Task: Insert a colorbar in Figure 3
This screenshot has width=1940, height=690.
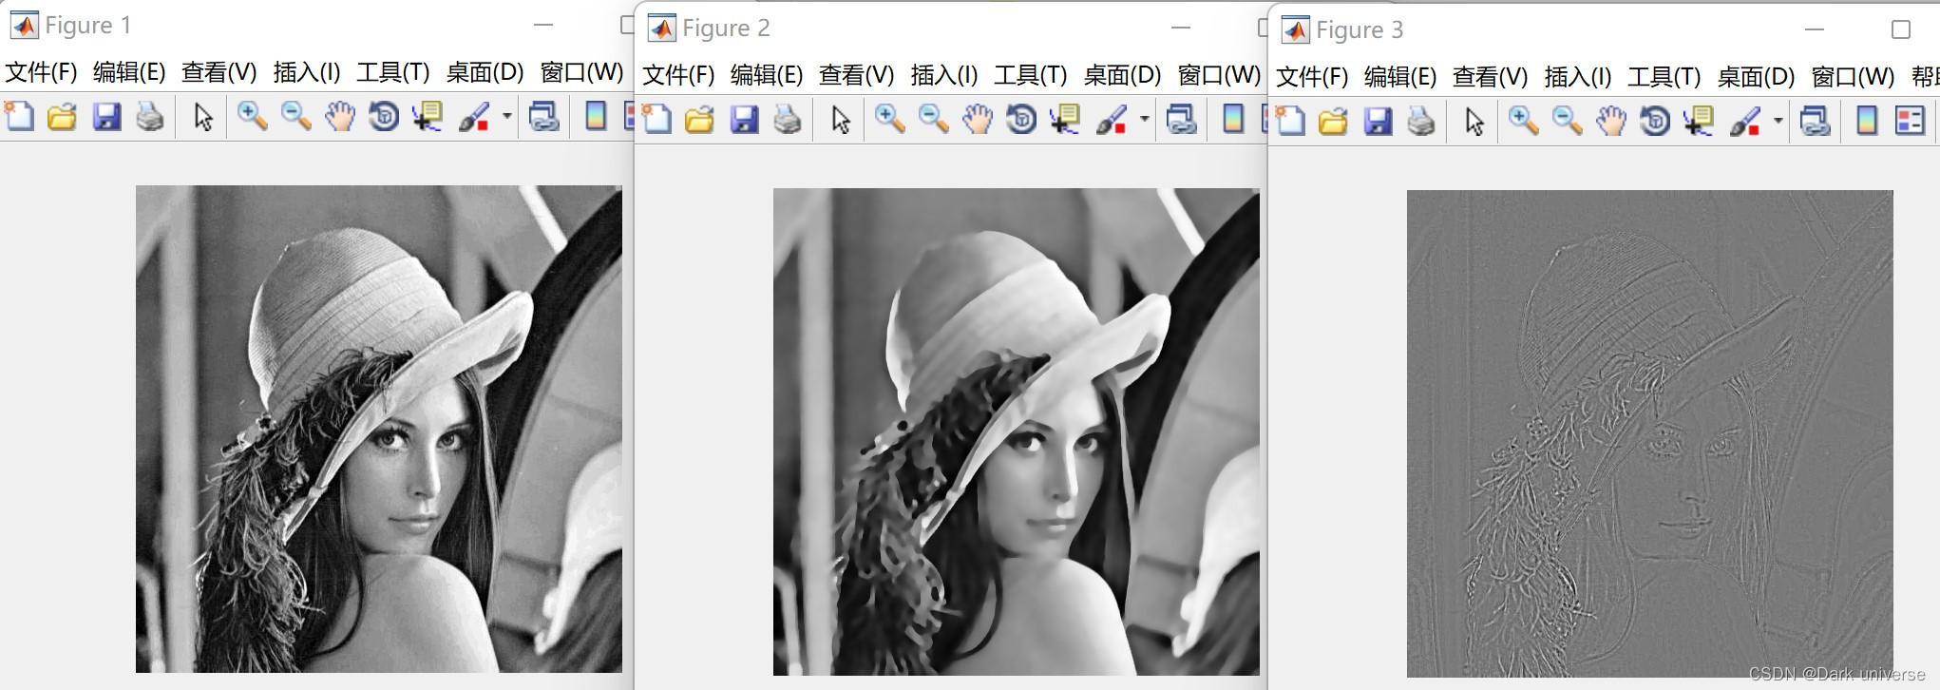Action: [x=1867, y=122]
